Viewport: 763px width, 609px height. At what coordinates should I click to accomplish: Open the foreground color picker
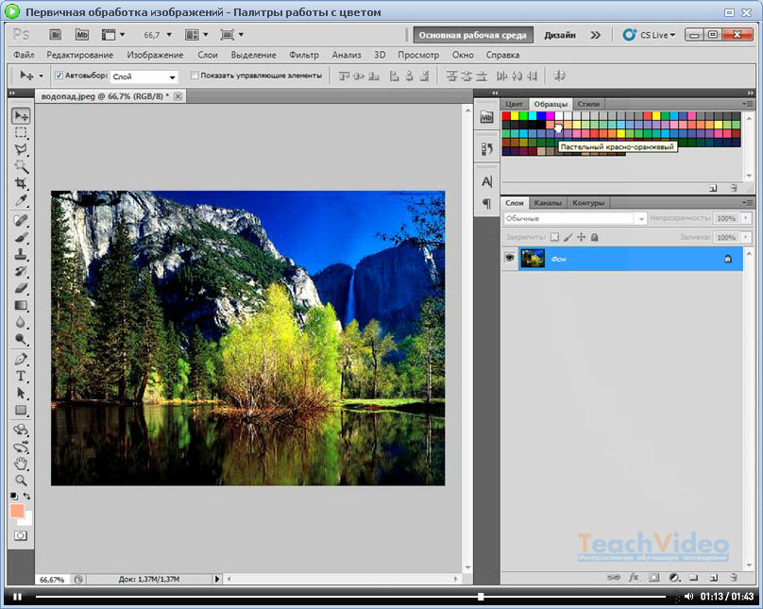pyautogui.click(x=17, y=511)
